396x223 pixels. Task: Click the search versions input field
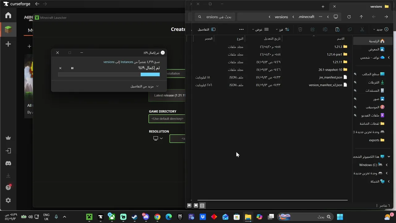[x=215, y=17]
